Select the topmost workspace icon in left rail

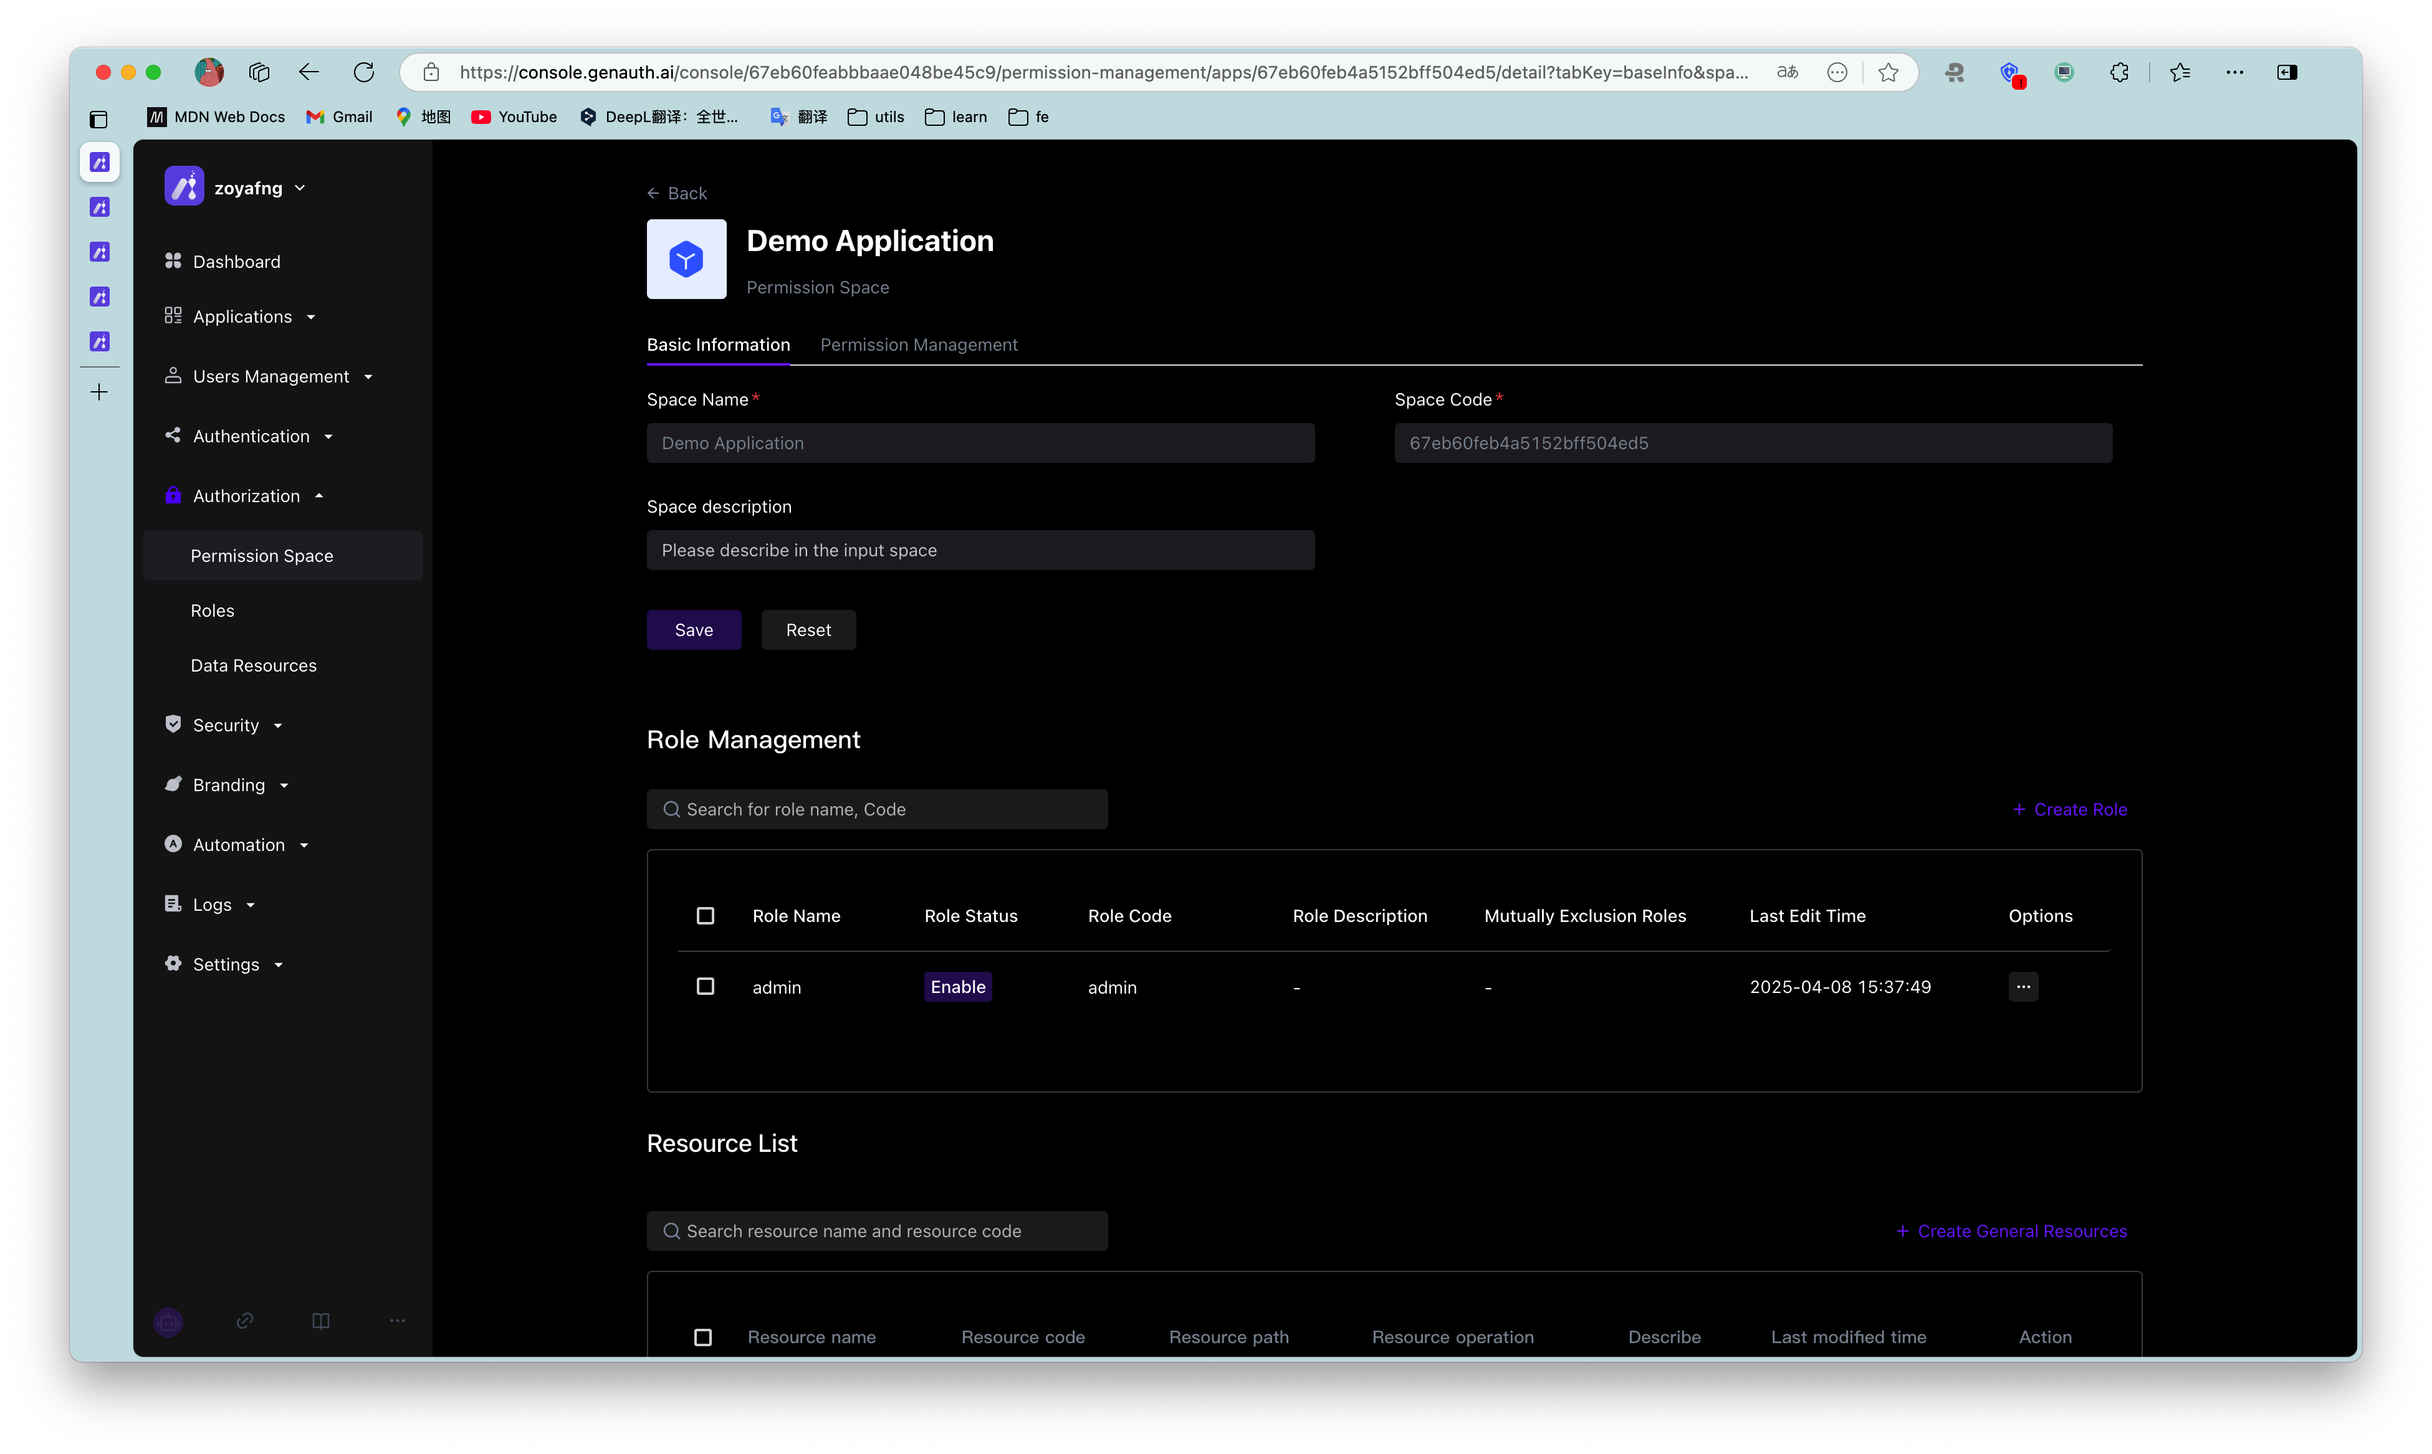click(99, 163)
